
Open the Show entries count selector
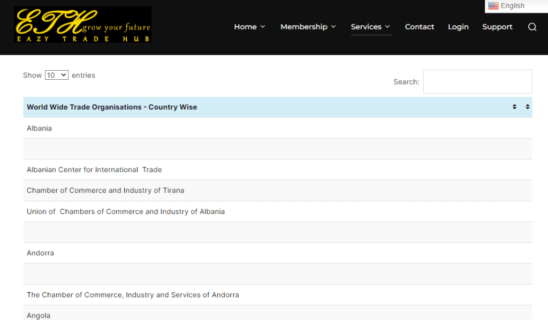click(x=56, y=75)
